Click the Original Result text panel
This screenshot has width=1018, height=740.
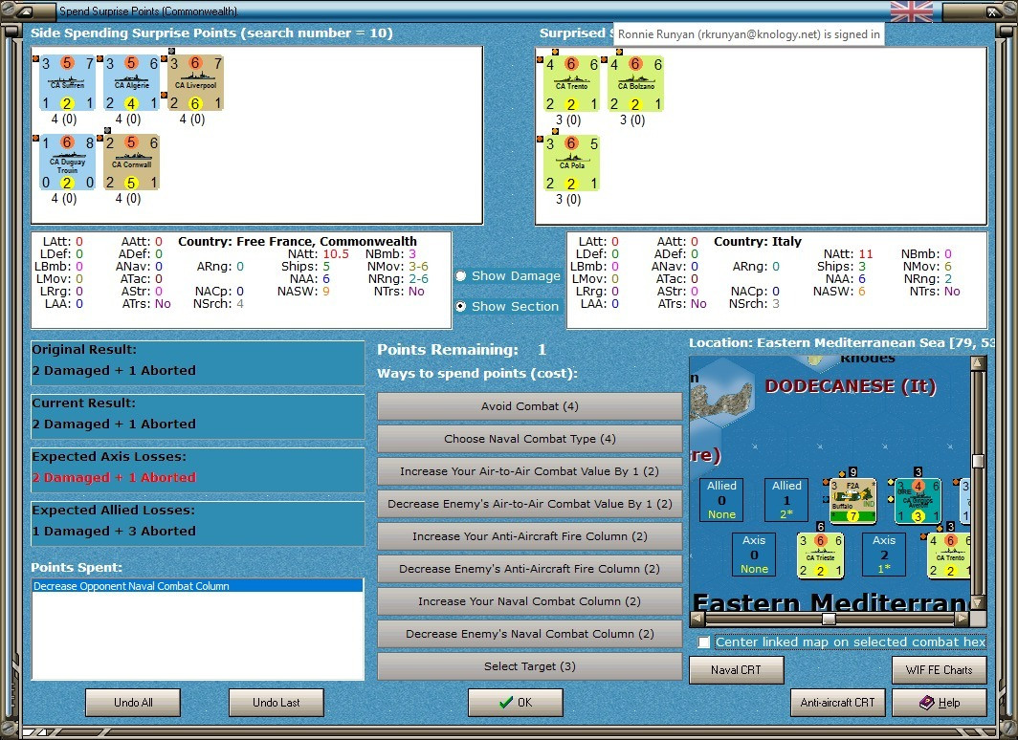coord(197,363)
